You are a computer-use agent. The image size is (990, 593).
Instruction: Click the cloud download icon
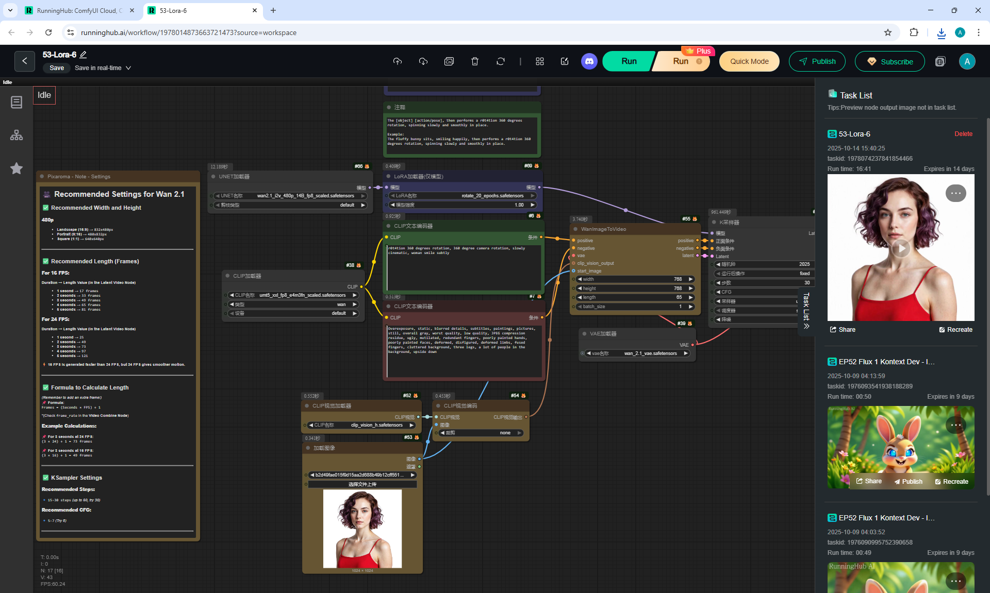(423, 61)
